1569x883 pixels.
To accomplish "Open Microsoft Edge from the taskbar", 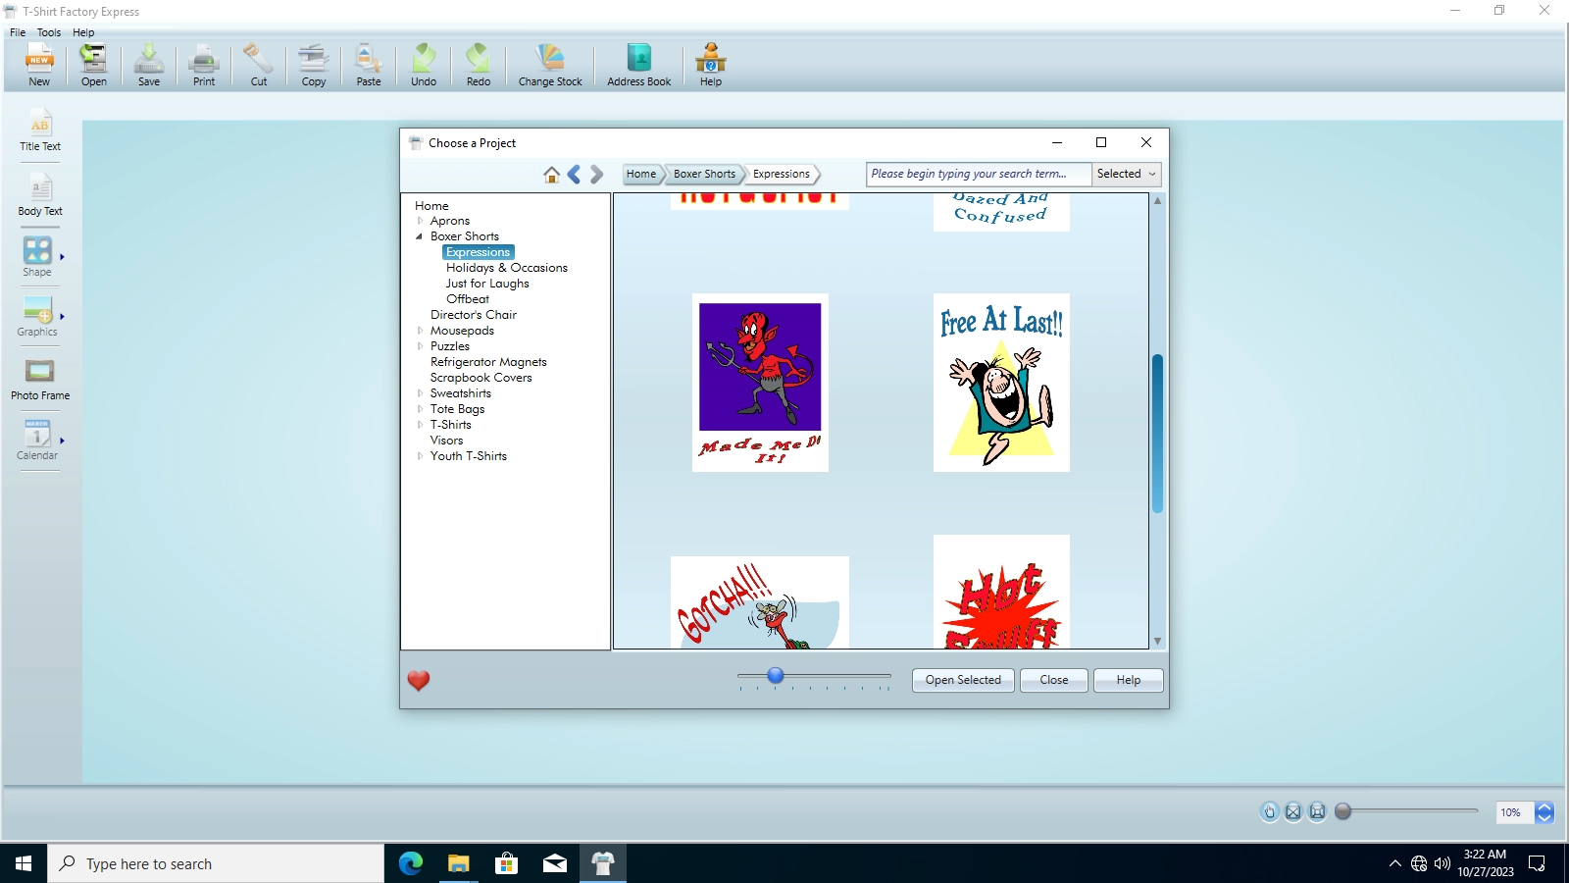I will pos(410,863).
